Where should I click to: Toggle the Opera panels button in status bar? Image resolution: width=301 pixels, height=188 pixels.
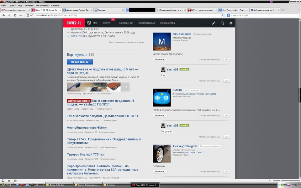[x=3, y=180]
